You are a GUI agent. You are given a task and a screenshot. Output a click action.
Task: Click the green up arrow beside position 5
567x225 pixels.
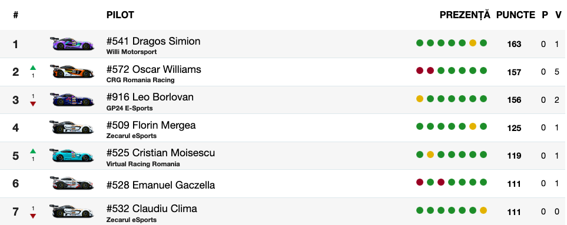(x=33, y=151)
